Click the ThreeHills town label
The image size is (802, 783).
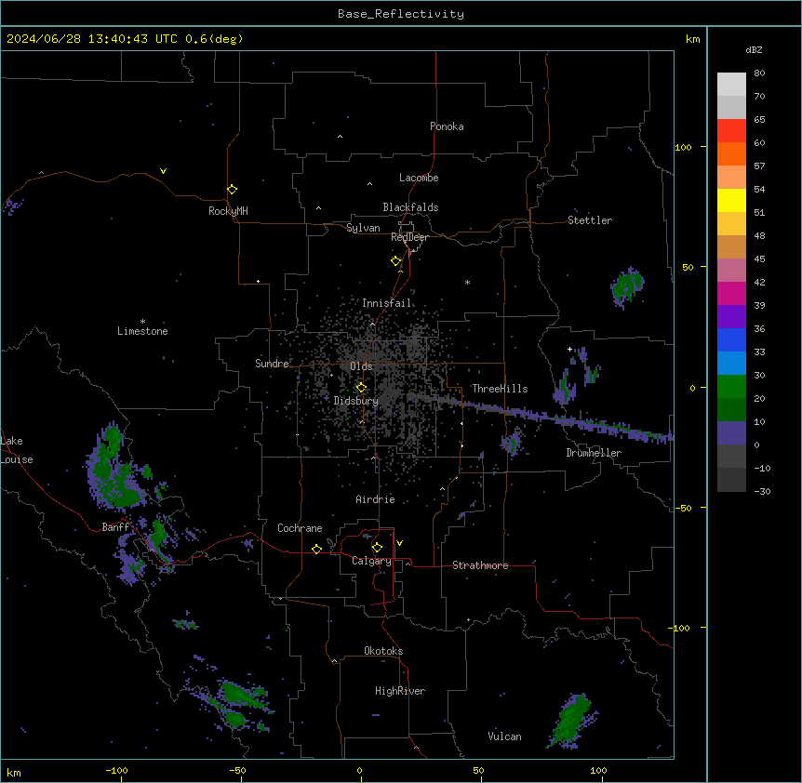[500, 389]
